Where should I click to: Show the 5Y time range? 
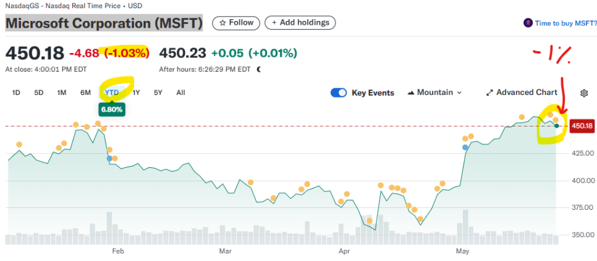coord(158,93)
